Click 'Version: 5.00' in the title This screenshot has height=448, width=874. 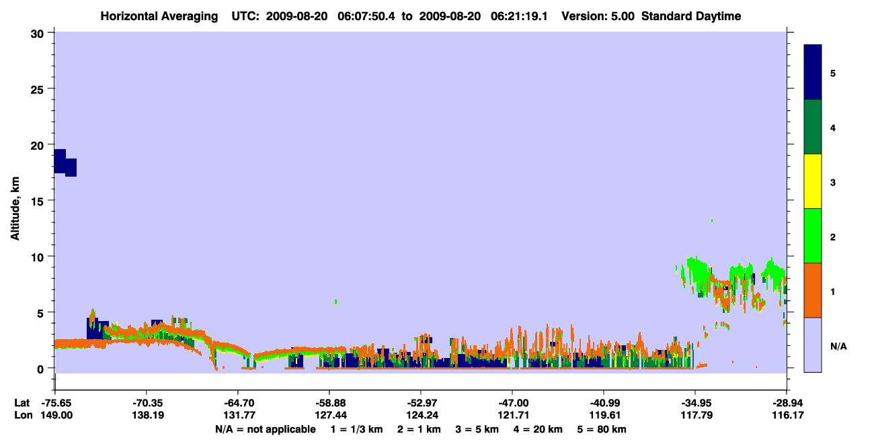click(598, 16)
